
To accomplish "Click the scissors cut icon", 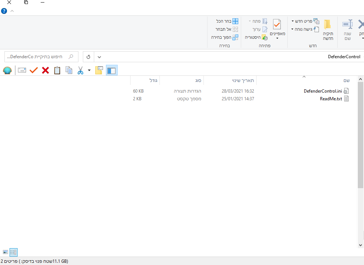I will tap(80, 70).
